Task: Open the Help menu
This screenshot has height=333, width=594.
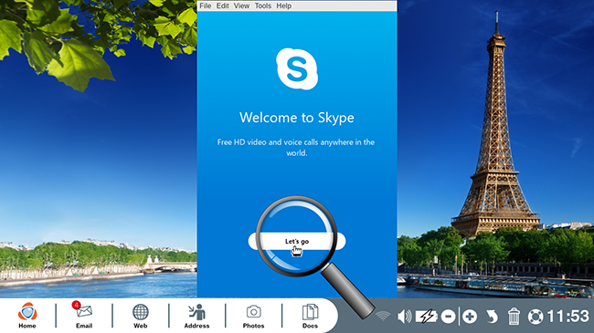Action: click(283, 5)
